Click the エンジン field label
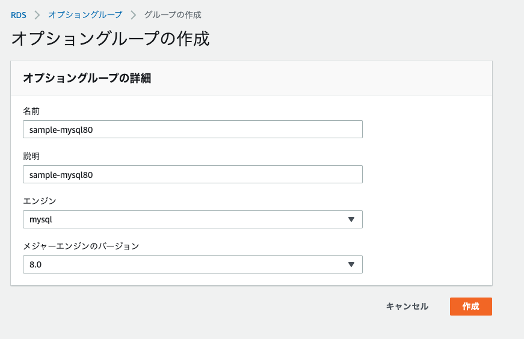Screen dimensions: 524x339 pos(39,201)
